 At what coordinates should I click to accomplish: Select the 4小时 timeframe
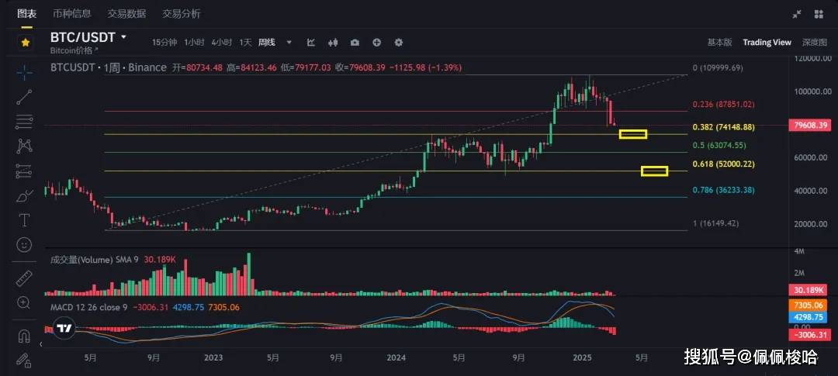223,43
